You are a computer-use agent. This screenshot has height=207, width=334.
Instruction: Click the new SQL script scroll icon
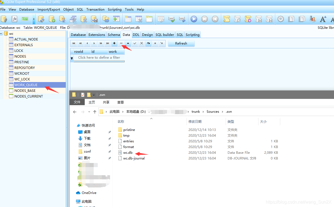(227, 19)
